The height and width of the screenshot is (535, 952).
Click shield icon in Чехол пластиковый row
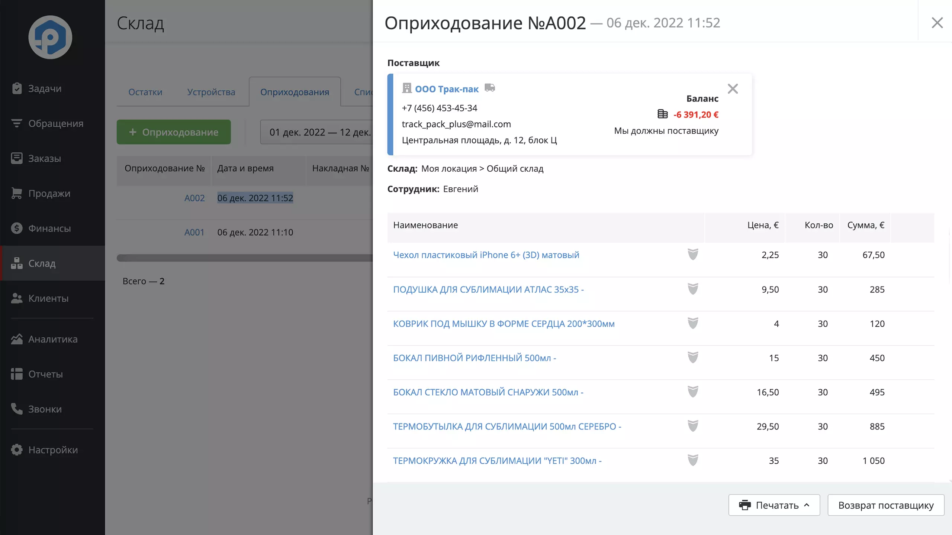click(693, 254)
